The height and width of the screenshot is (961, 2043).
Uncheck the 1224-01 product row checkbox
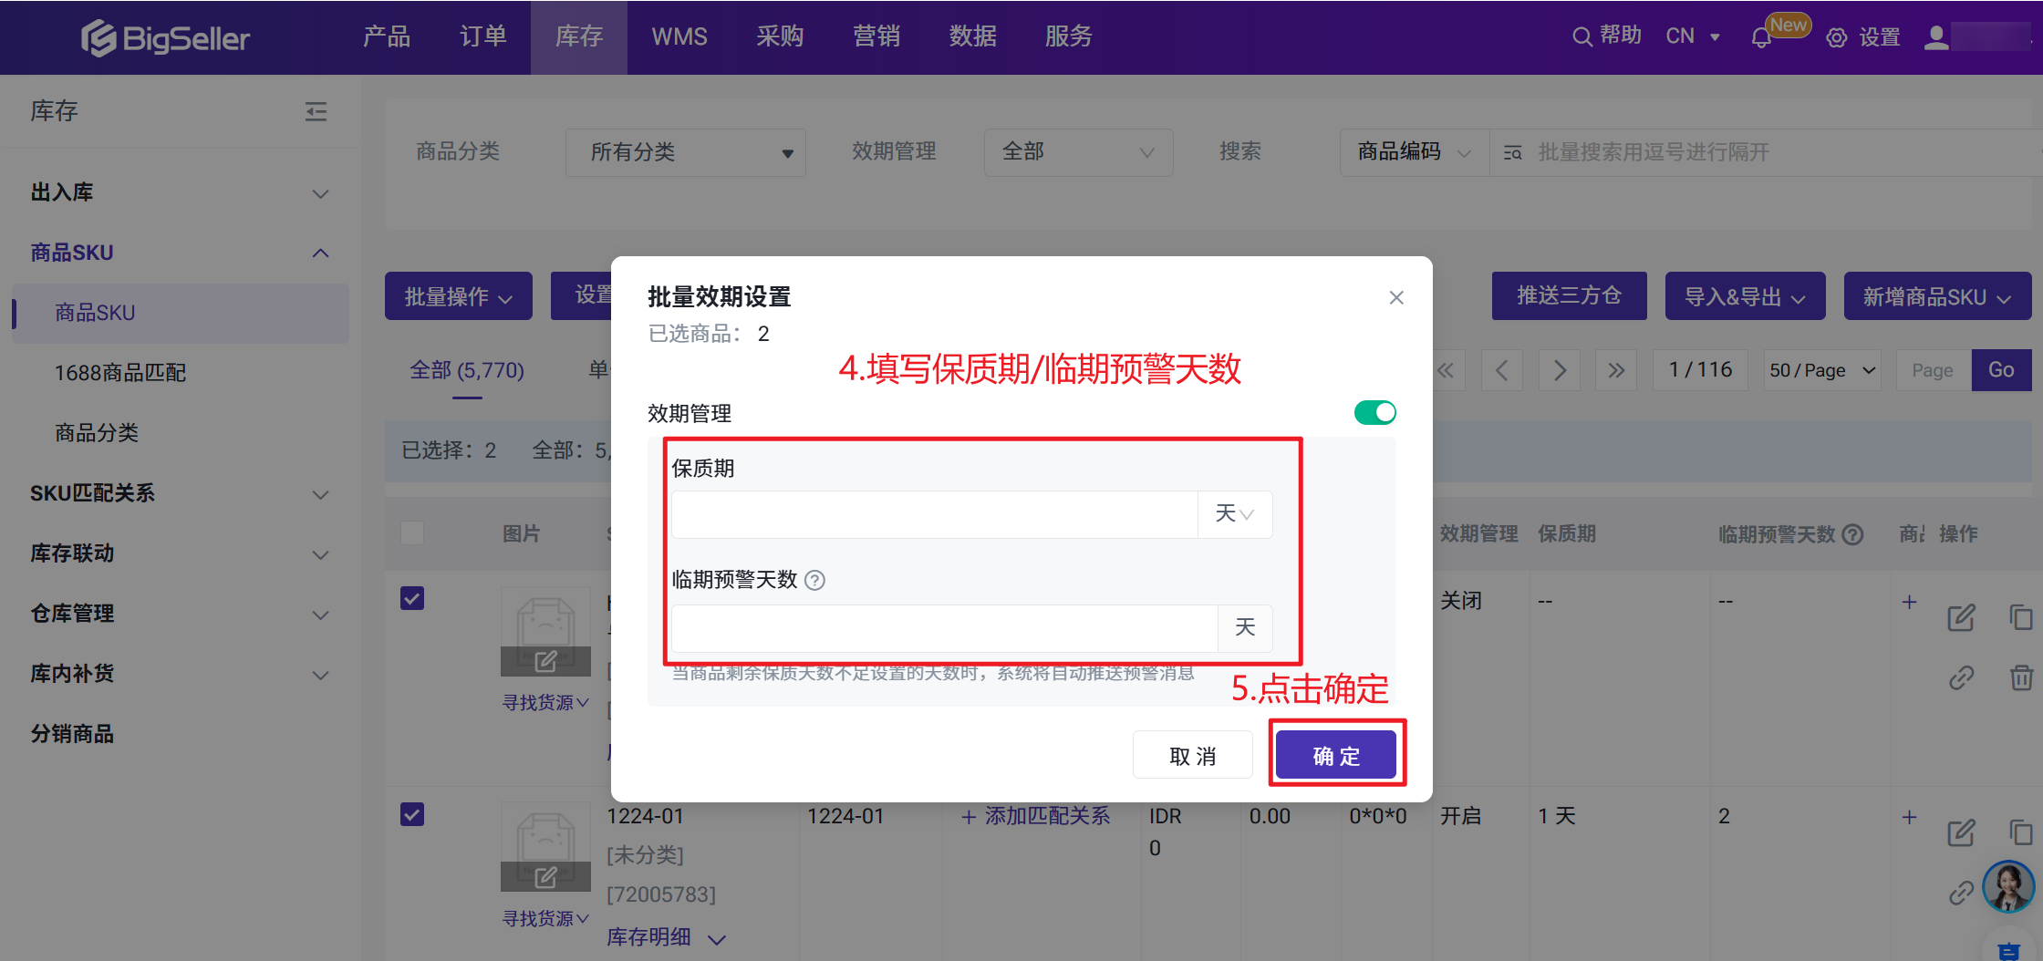coord(412,814)
